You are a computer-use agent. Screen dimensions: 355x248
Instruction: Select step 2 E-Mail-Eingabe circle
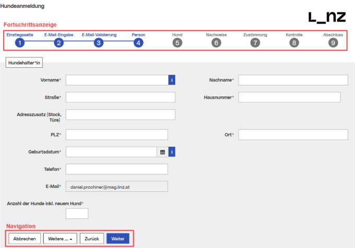pos(59,43)
